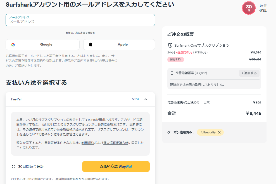
Task: Open the 更新価格 link
Action: (66, 129)
